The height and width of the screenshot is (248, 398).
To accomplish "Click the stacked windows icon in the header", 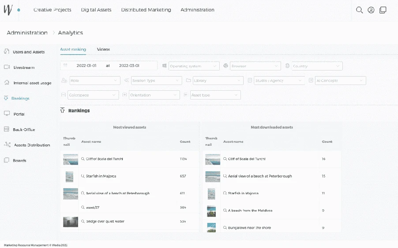I will point(383,10).
